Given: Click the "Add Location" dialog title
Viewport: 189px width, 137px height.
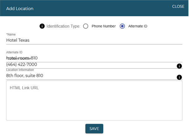Looking at the screenshot, I should point(20,8).
